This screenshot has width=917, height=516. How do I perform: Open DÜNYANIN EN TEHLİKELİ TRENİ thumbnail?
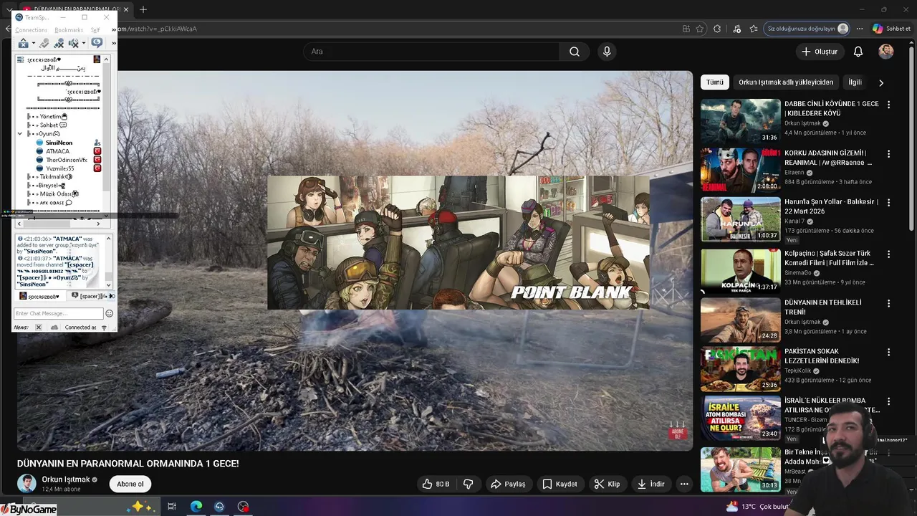click(x=740, y=320)
